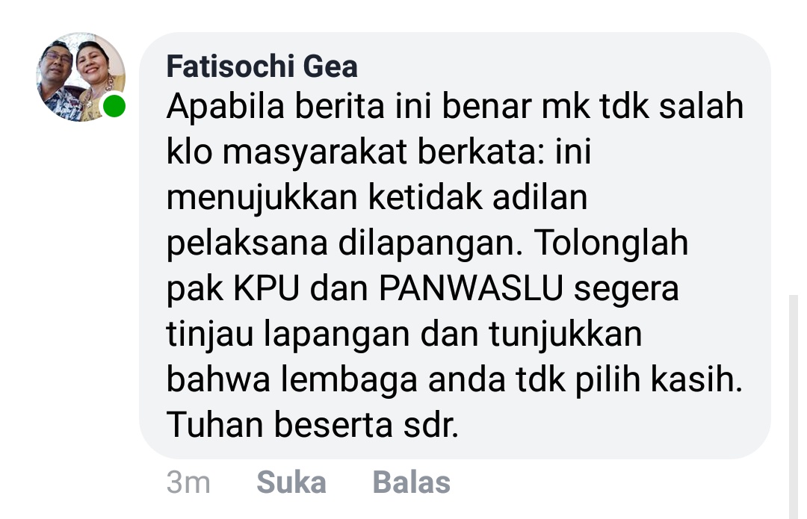Screen dimensions: 807x519
Task: Click the word 'menujukkan' in the comment
Action: pyautogui.click(x=262, y=197)
